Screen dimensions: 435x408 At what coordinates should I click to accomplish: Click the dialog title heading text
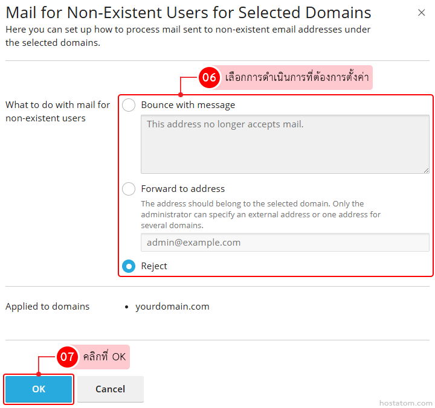click(x=188, y=13)
